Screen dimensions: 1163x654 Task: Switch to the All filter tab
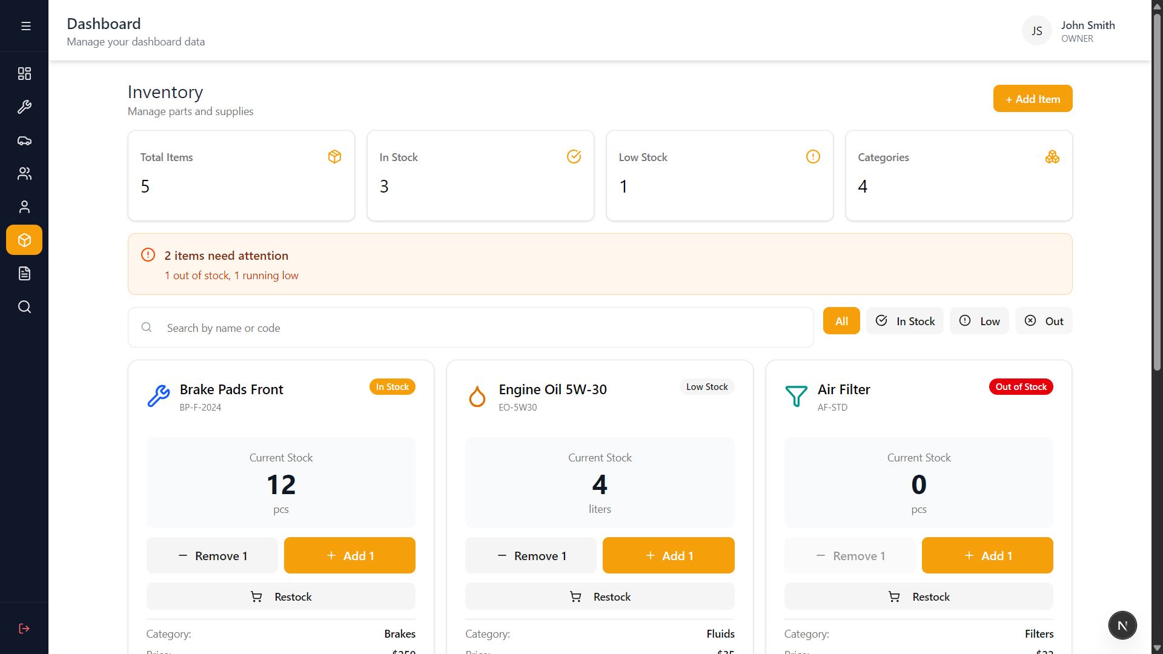point(841,320)
